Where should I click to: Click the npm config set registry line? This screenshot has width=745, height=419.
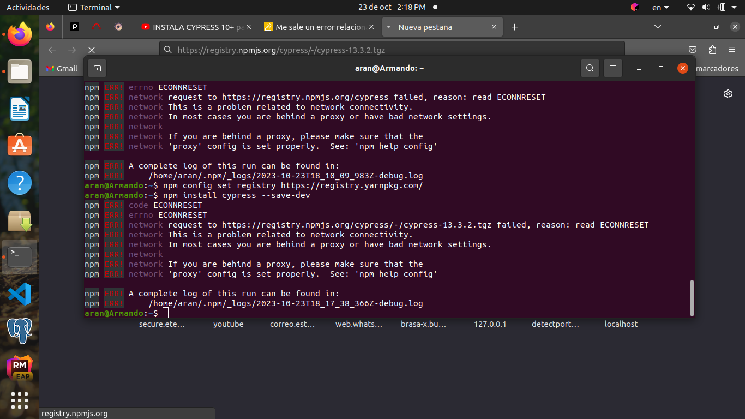(293, 185)
